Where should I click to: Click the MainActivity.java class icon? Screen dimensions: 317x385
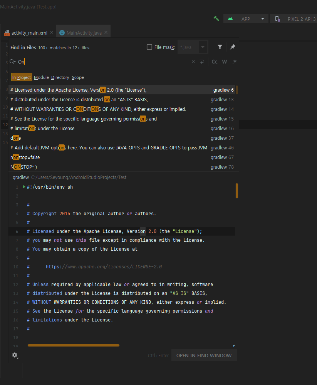point(62,33)
